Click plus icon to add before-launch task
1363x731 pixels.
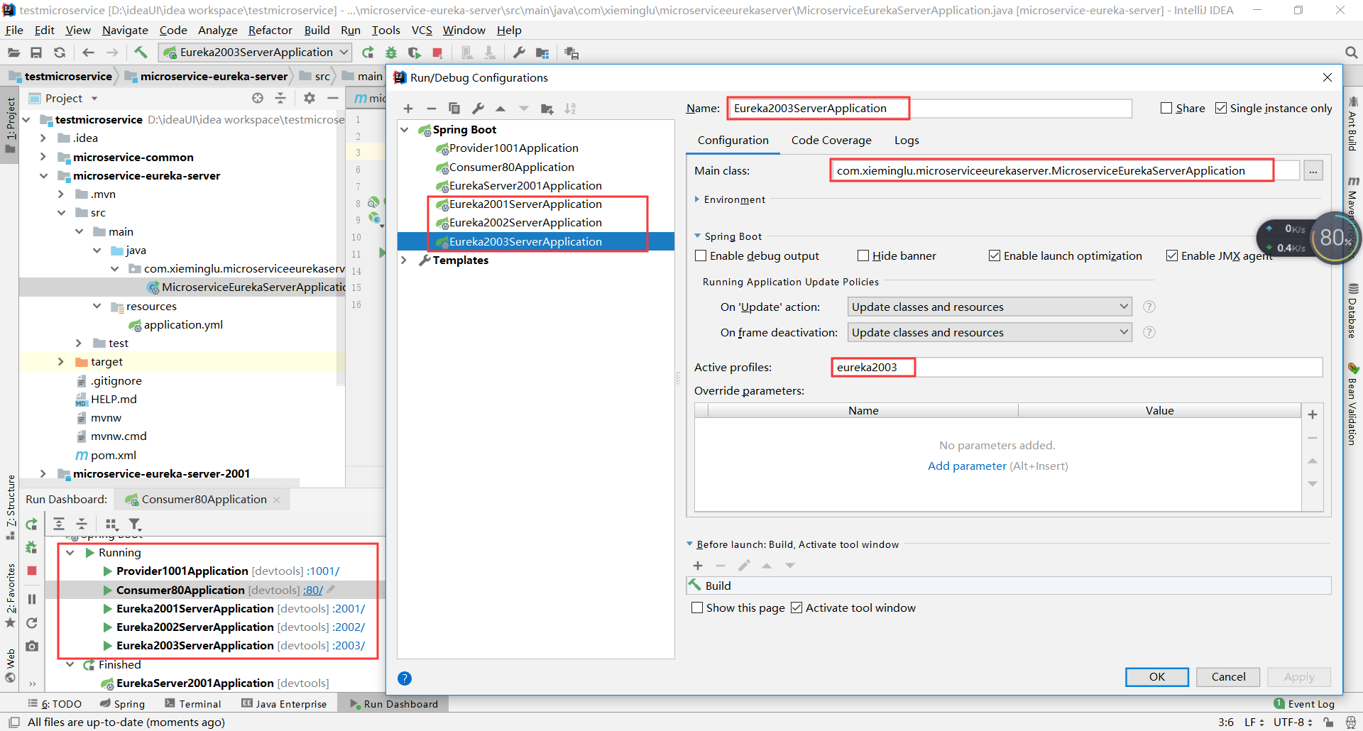(x=698, y=566)
